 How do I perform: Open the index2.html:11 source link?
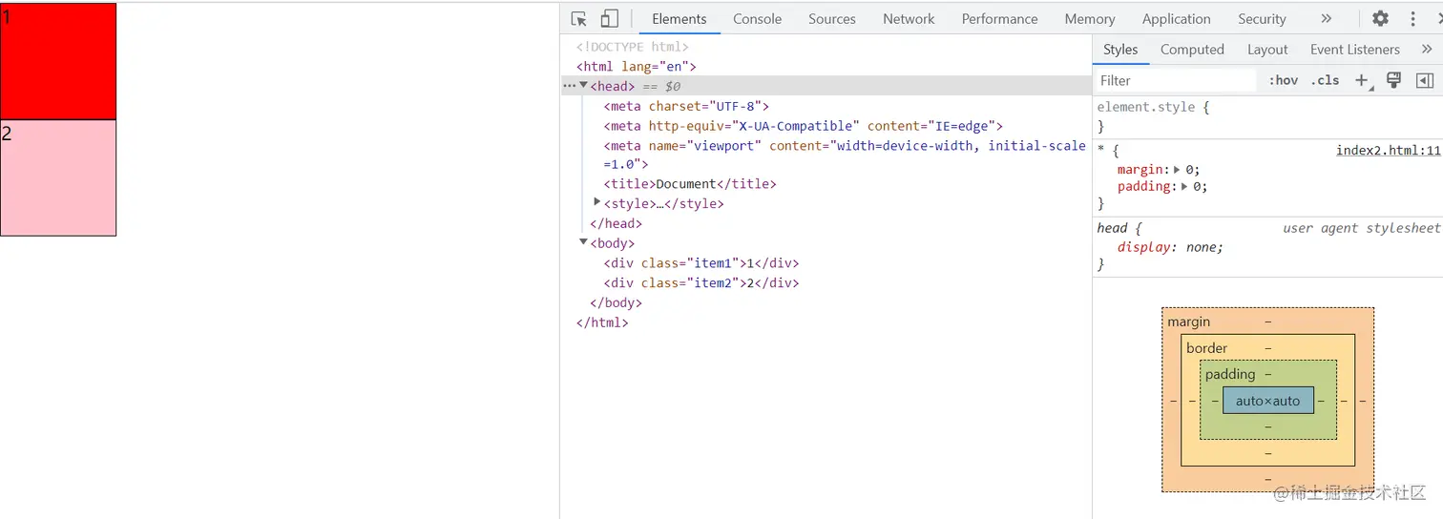[1388, 151]
